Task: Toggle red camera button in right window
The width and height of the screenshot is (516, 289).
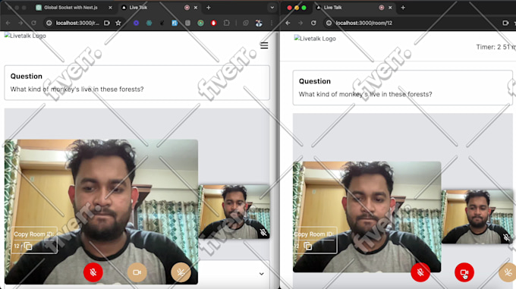Action: (x=464, y=272)
